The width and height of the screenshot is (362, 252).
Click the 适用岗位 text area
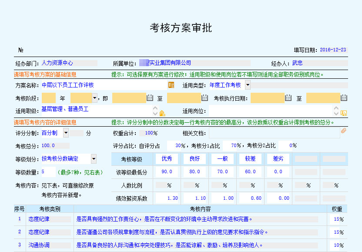pyautogui.click(x=271, y=111)
